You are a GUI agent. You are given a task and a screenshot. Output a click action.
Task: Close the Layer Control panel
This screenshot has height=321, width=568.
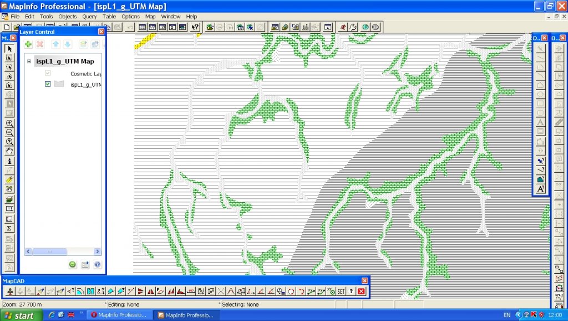tap(101, 32)
